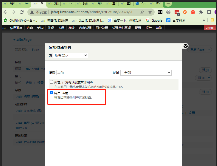The width and height of the screenshot is (217, 166).
Task: Open the 所有显示 dropdown
Action: coord(70,55)
